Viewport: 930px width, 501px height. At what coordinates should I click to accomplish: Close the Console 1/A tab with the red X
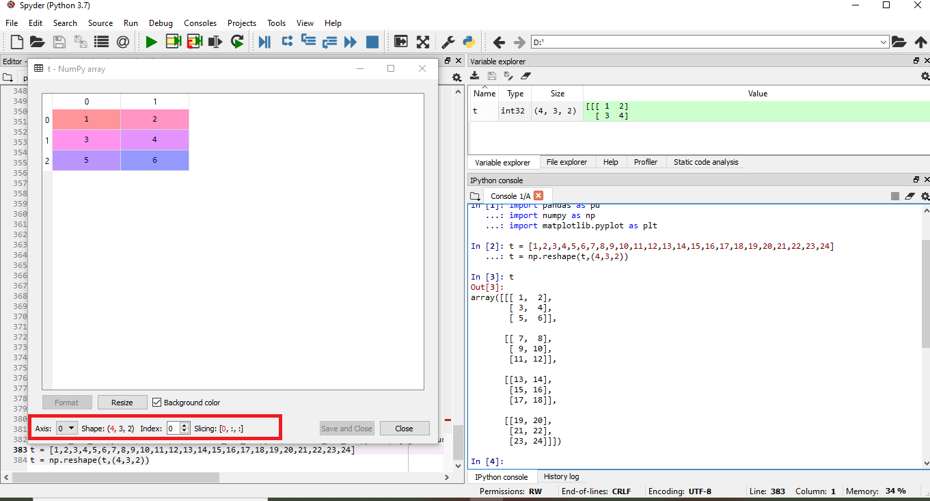point(538,196)
